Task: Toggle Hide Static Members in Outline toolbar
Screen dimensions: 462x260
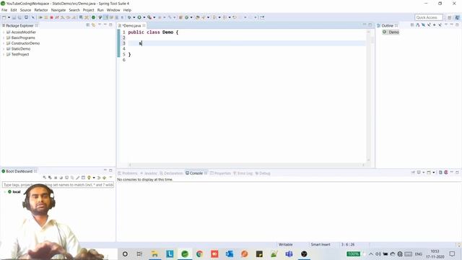Action: (429, 25)
